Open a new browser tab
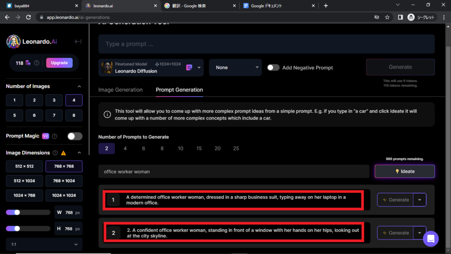The image size is (451, 254). (326, 6)
